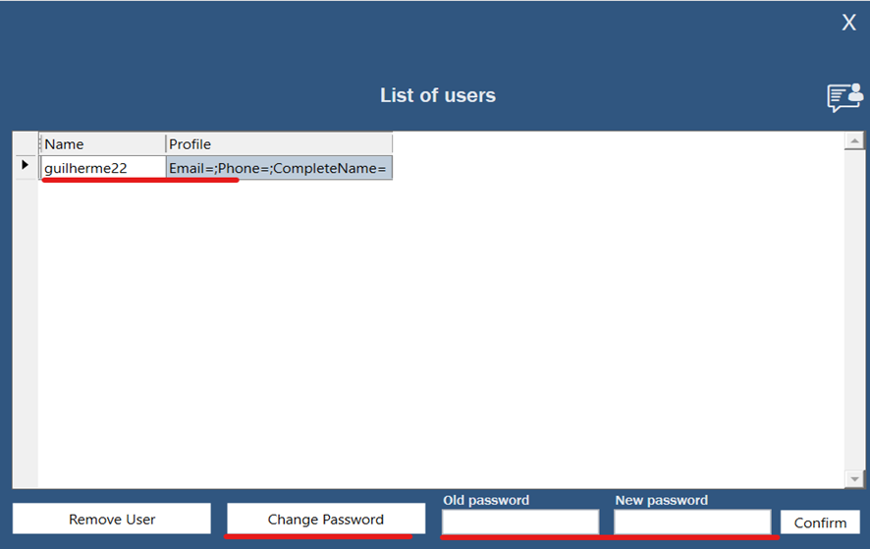Close the List of users window

click(x=848, y=24)
